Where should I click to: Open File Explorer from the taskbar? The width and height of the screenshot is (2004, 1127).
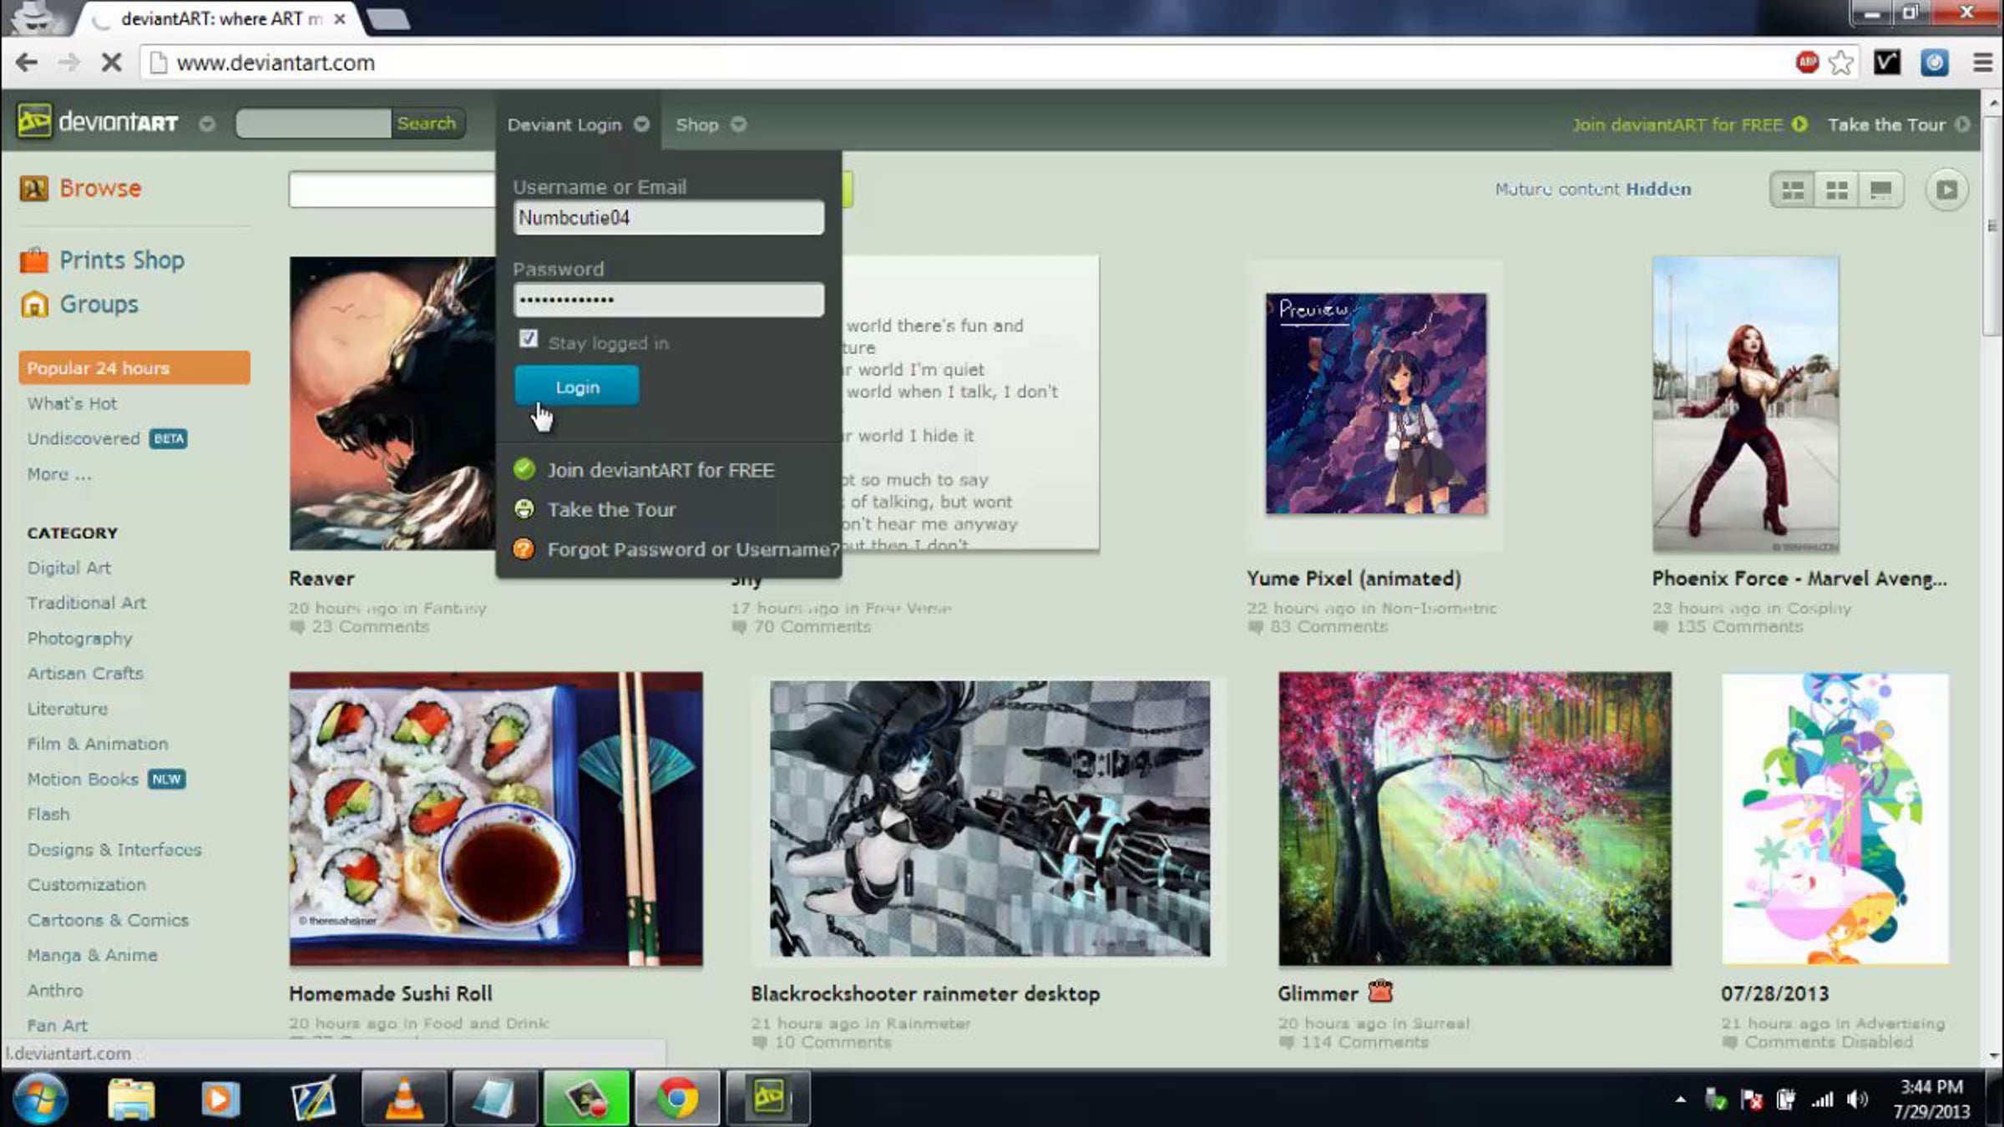131,1099
